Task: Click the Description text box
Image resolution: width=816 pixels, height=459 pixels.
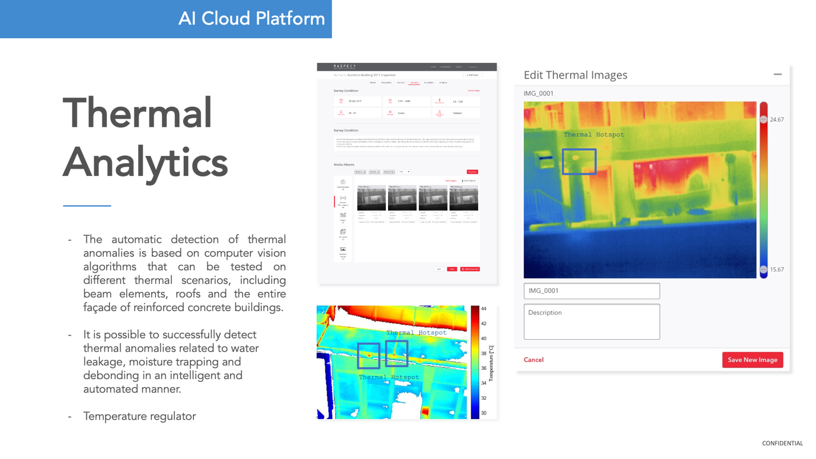Action: [591, 321]
